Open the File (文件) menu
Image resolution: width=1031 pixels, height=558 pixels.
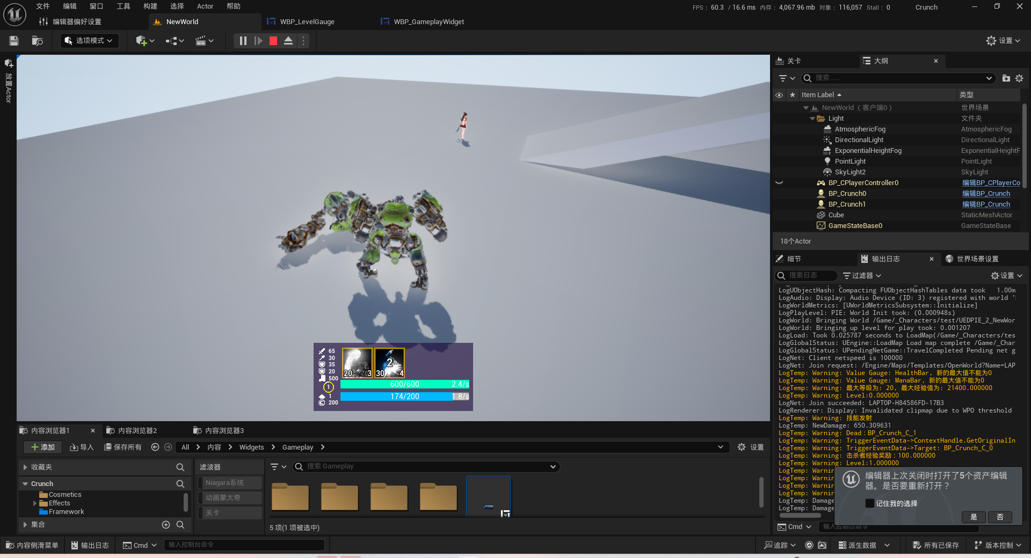coord(43,6)
